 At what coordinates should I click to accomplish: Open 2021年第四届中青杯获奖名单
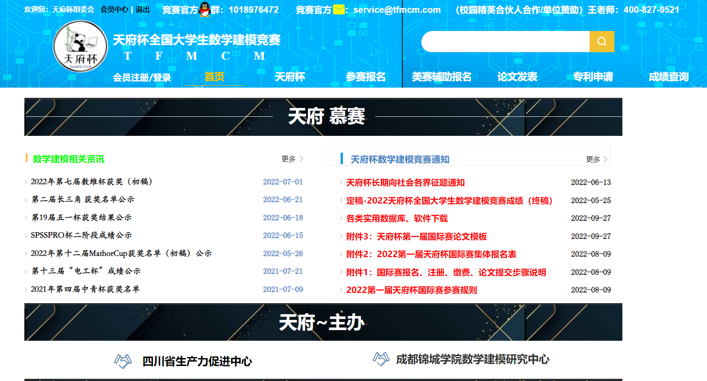point(85,289)
